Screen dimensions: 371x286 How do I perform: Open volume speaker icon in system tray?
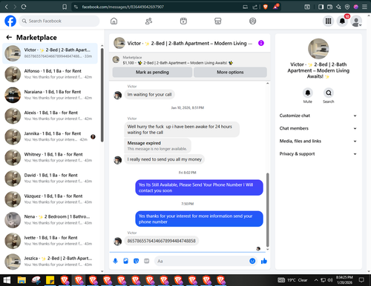coord(330,280)
